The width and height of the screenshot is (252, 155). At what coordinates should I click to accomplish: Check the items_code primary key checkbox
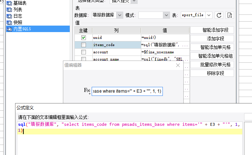(x=83, y=45)
